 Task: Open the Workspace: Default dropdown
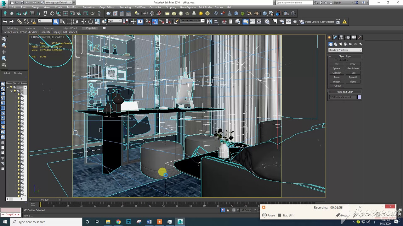(x=59, y=3)
